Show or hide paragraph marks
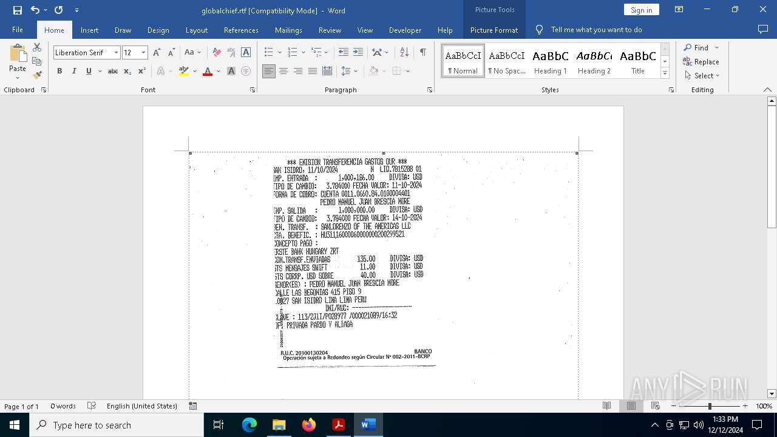Screen dimensions: 777x437 point(422,53)
